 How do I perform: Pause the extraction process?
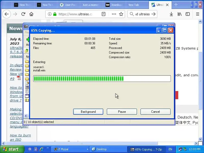(x=122, y=112)
